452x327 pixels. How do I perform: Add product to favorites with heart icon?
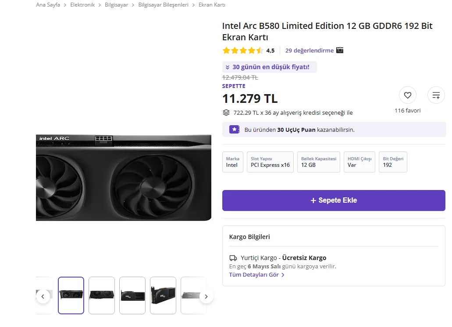point(407,95)
